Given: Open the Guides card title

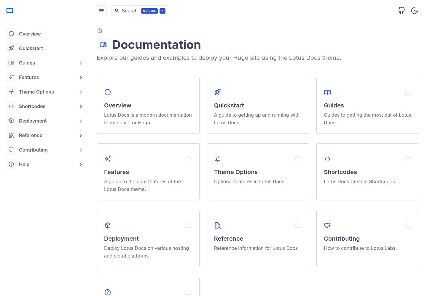Looking at the screenshot, I should (334, 105).
